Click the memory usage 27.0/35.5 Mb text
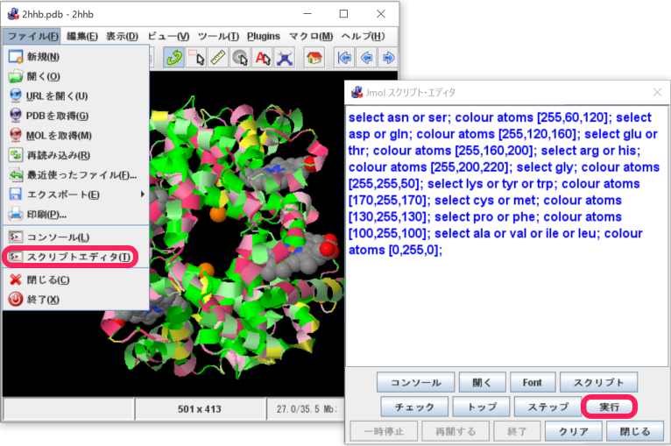 coord(306,409)
